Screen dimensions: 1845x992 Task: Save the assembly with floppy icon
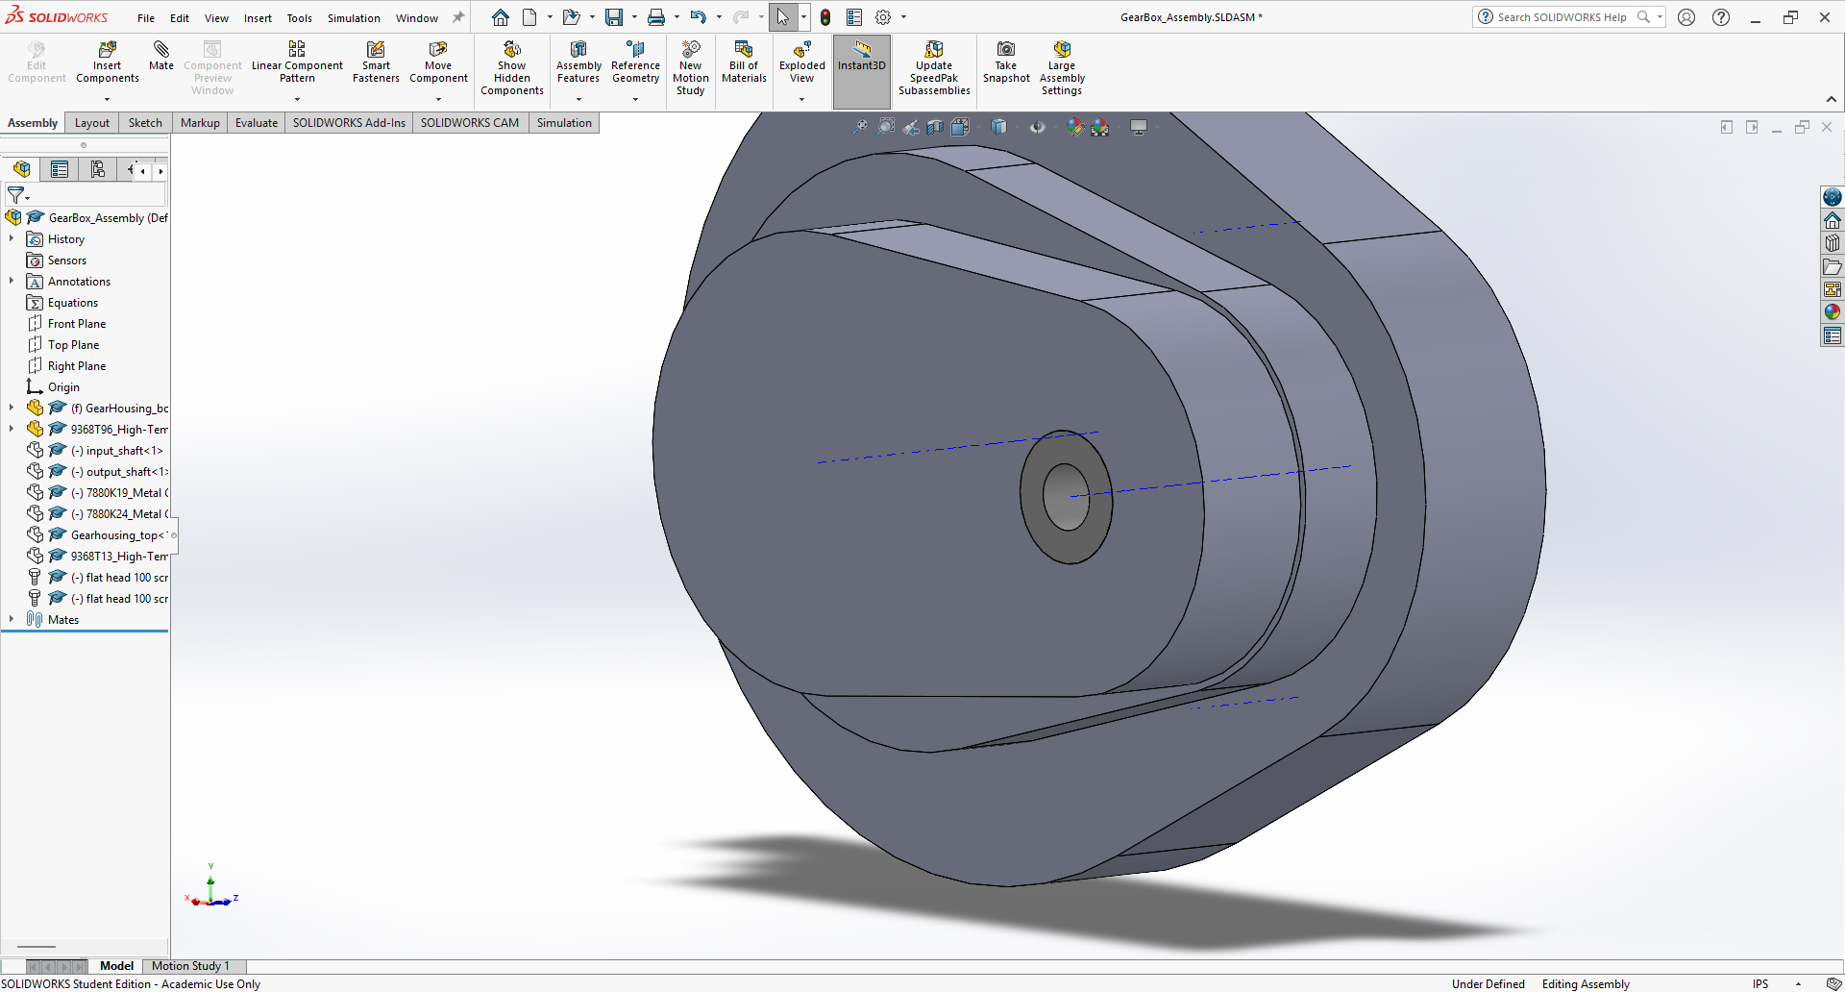click(613, 17)
